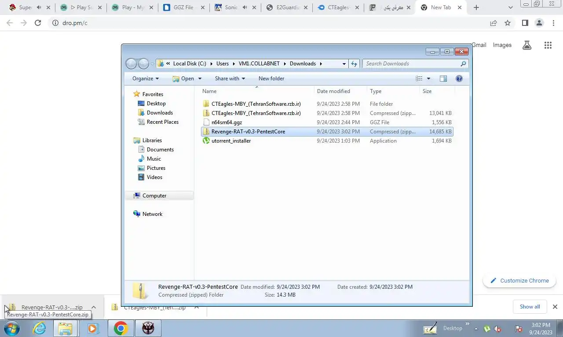Image resolution: width=563 pixels, height=337 pixels.
Task: Click New folder button
Action: (x=271, y=79)
